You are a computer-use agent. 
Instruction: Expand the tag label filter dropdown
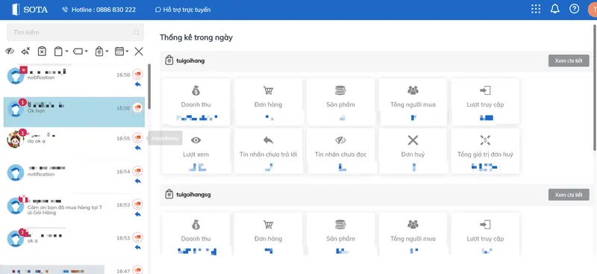tap(80, 51)
